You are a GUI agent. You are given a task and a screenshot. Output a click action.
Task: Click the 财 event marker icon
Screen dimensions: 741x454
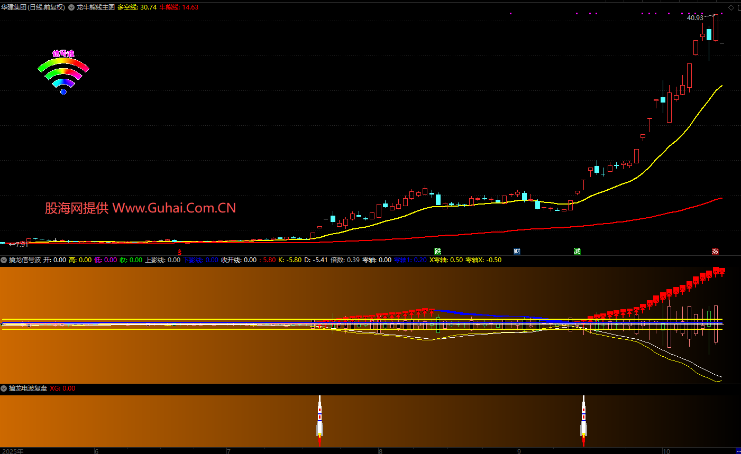517,252
